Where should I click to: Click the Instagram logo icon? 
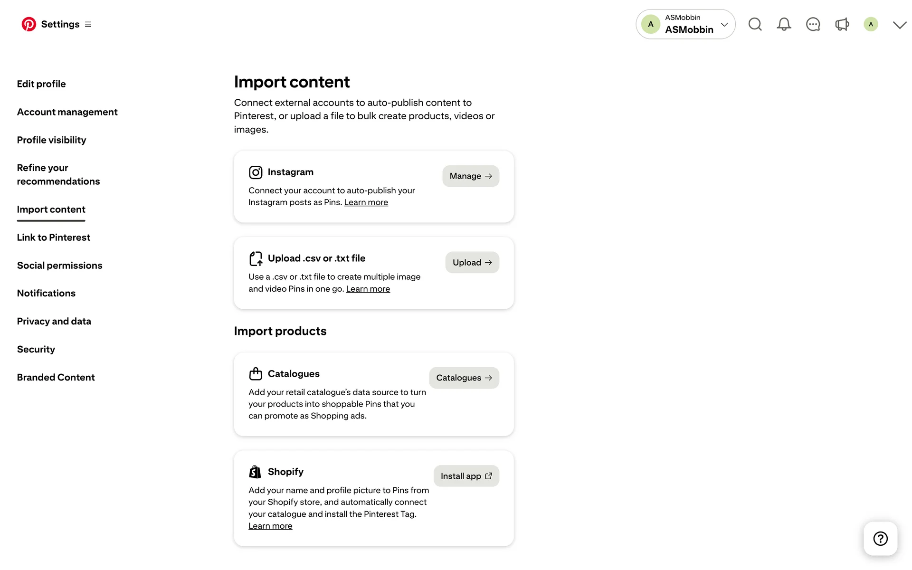(256, 172)
